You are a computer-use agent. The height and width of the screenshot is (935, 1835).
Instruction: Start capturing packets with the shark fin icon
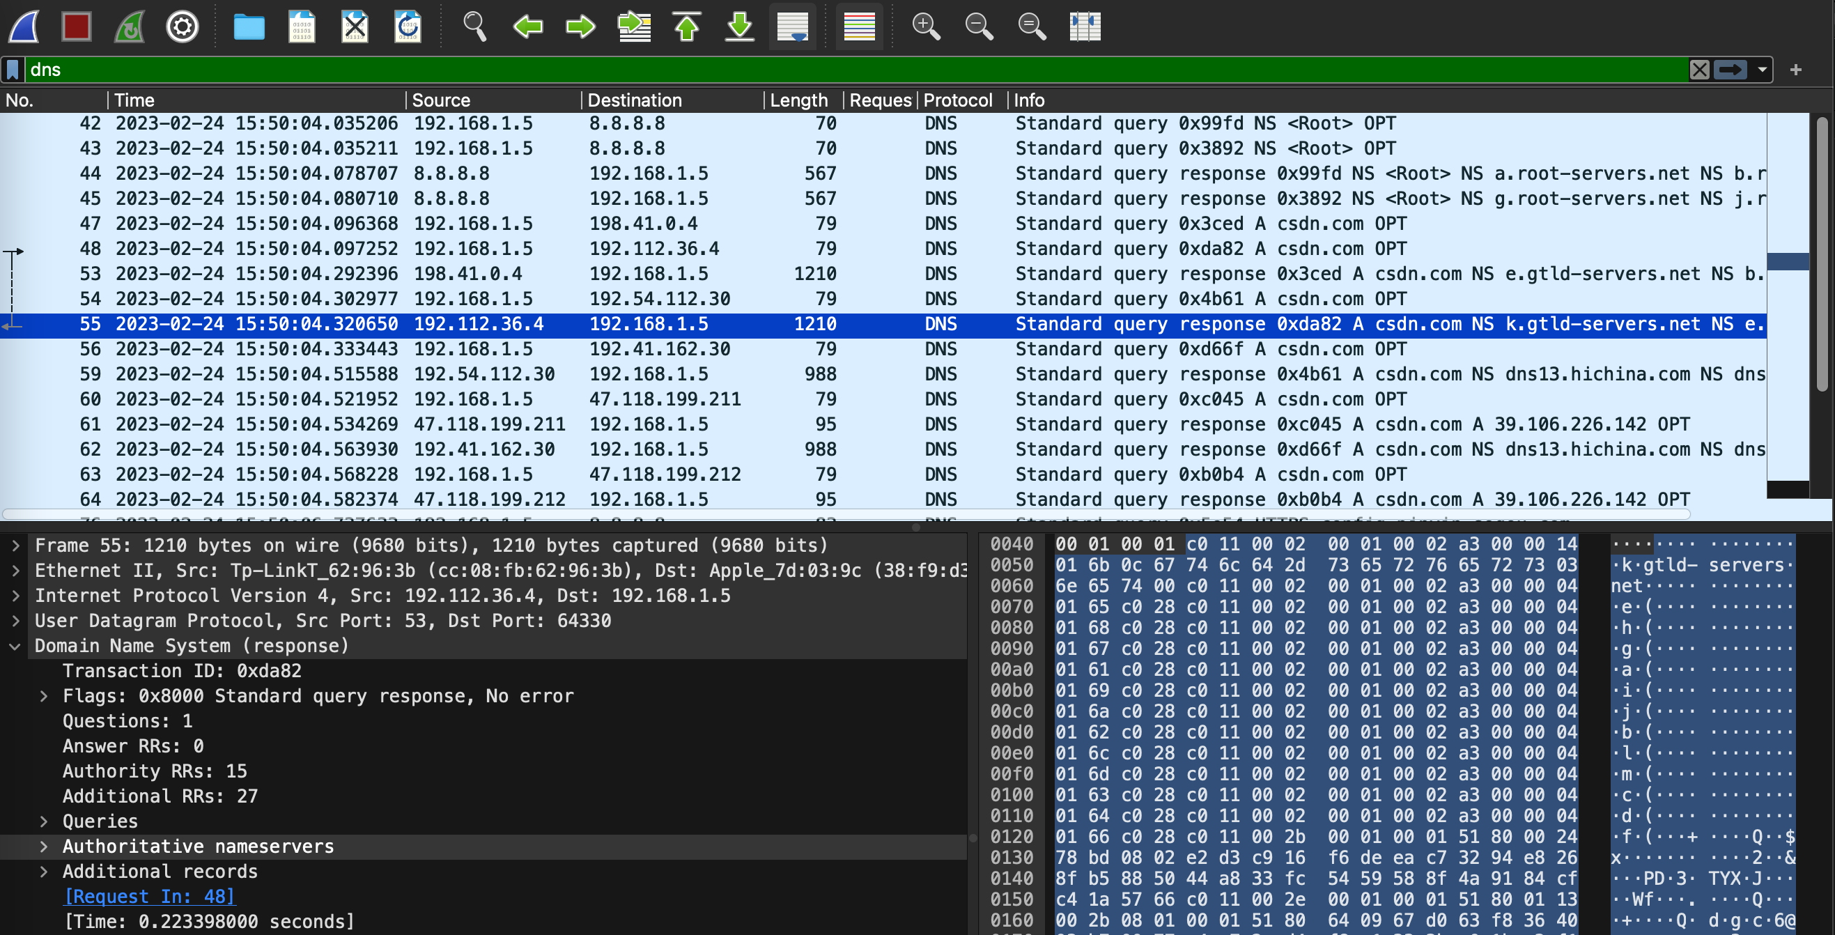[24, 27]
